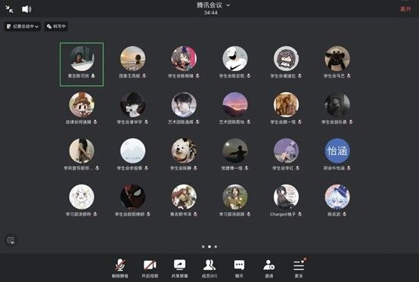This screenshot has height=282, width=419.
Task: Select the blue 怡涵 avatar
Action: (337, 150)
